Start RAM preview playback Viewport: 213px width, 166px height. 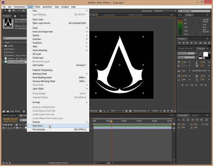coord(209,43)
